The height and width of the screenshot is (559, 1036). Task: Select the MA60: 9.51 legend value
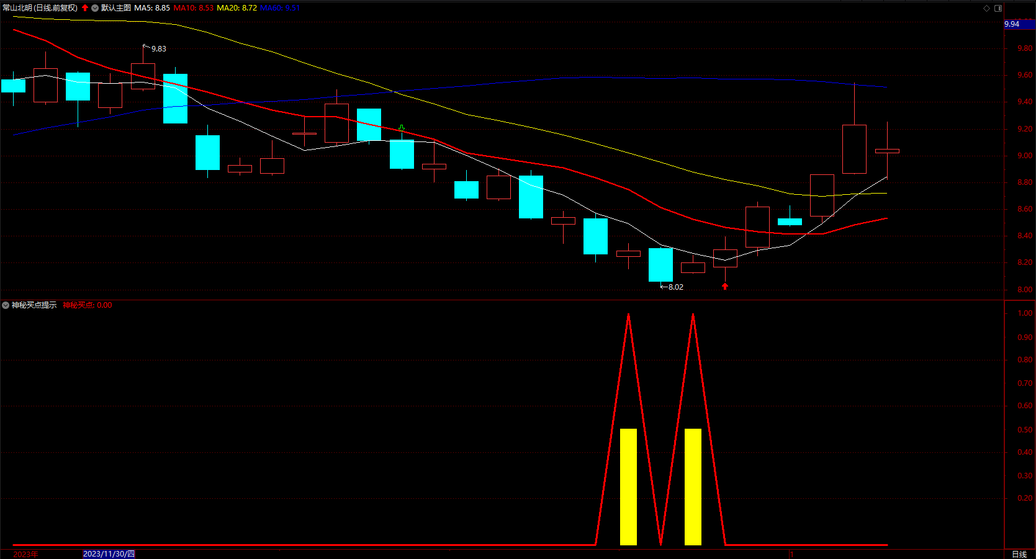pyautogui.click(x=280, y=8)
